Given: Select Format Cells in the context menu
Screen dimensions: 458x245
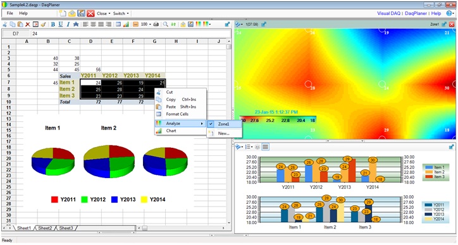Looking at the screenshot, I should point(177,114).
